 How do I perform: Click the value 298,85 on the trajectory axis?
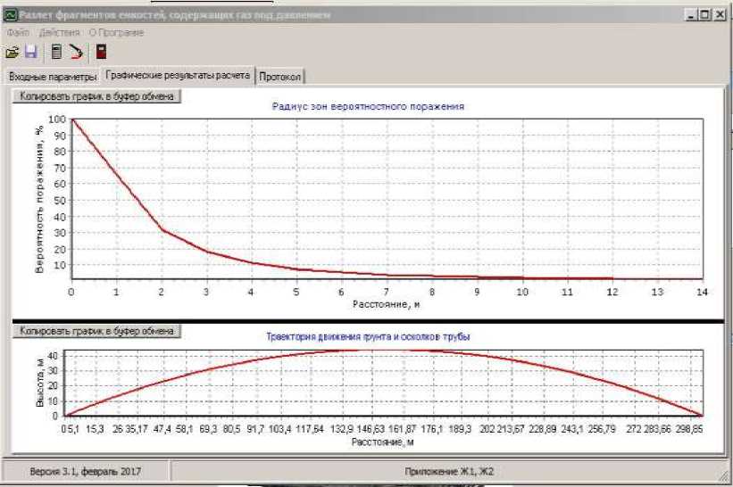pyautogui.click(x=689, y=429)
